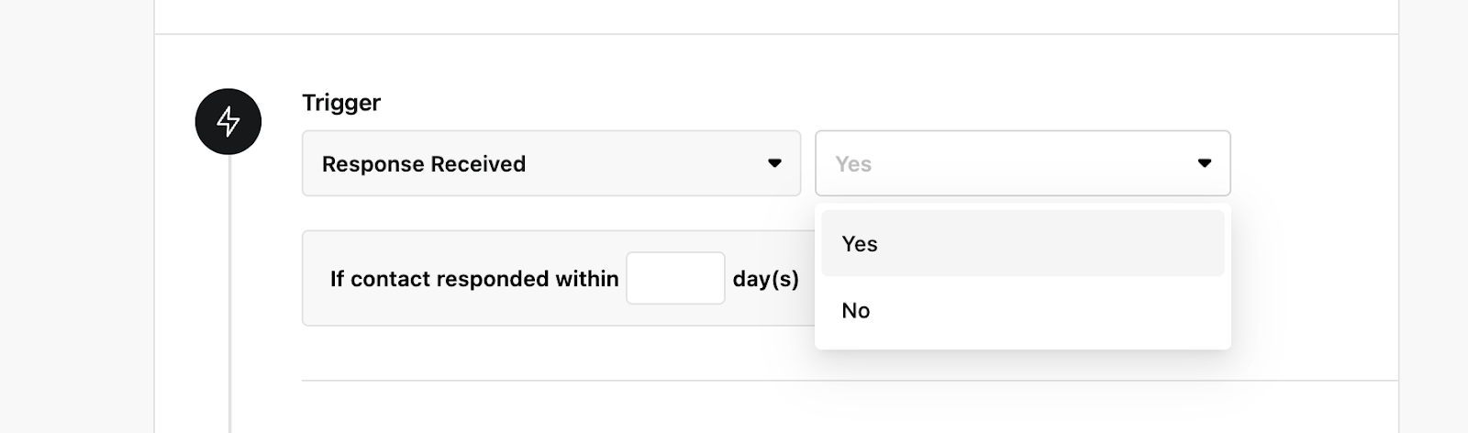
Task: Click the Trigger heading label
Action: pos(341,103)
